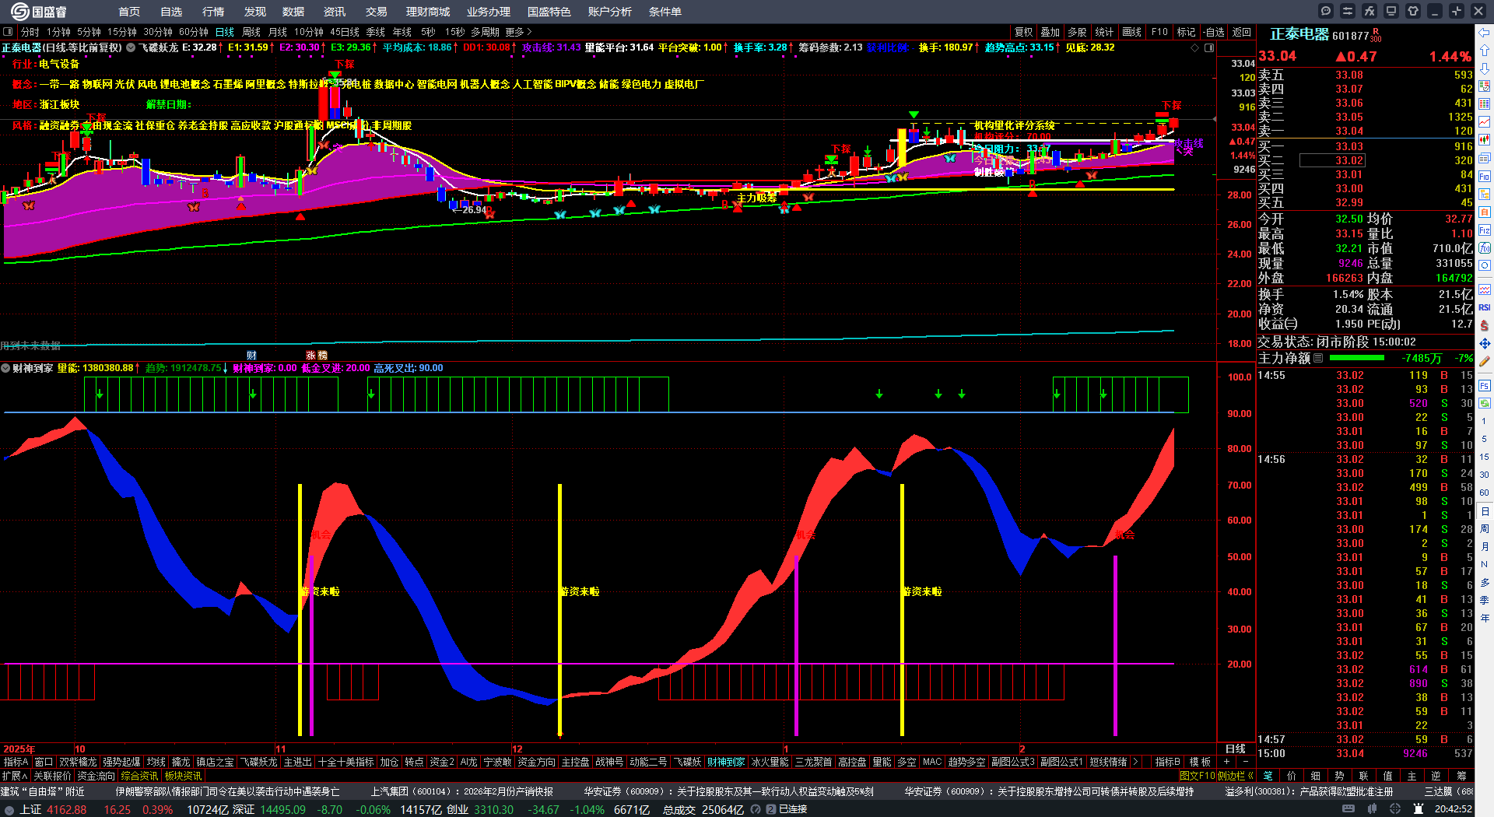Open the message chat icon
The width and height of the screenshot is (1494, 817).
(x=1326, y=11)
